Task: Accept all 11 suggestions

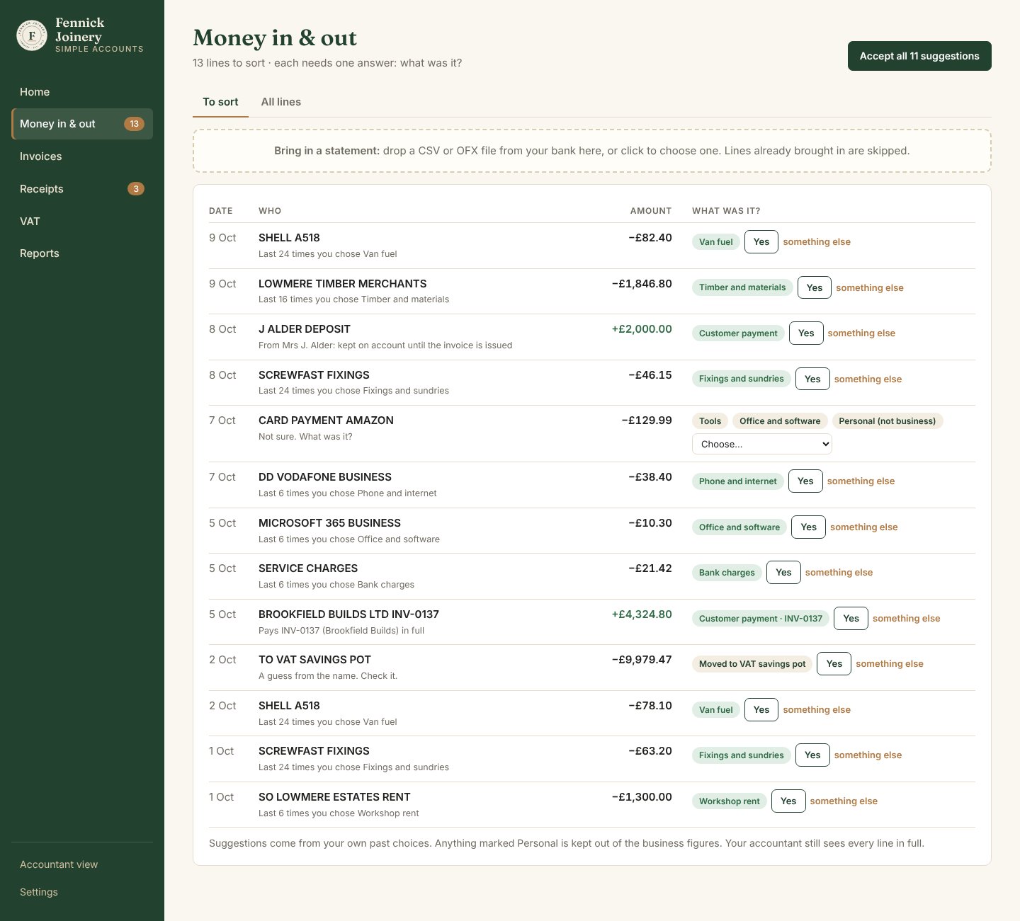Action: [x=919, y=56]
